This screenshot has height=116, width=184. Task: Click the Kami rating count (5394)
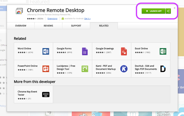coord(109,73)
